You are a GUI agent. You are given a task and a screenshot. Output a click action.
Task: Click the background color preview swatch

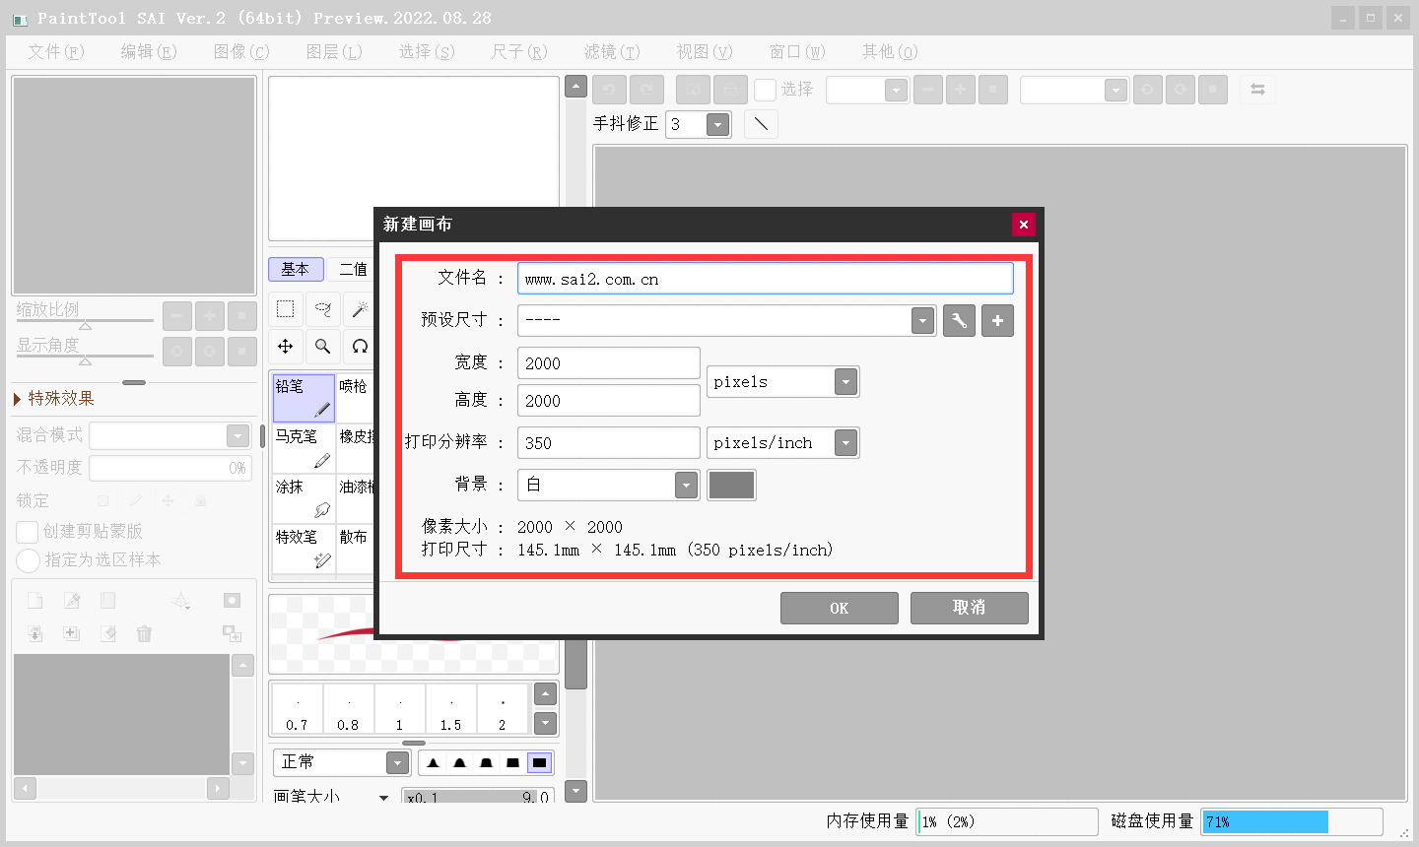[x=731, y=485]
